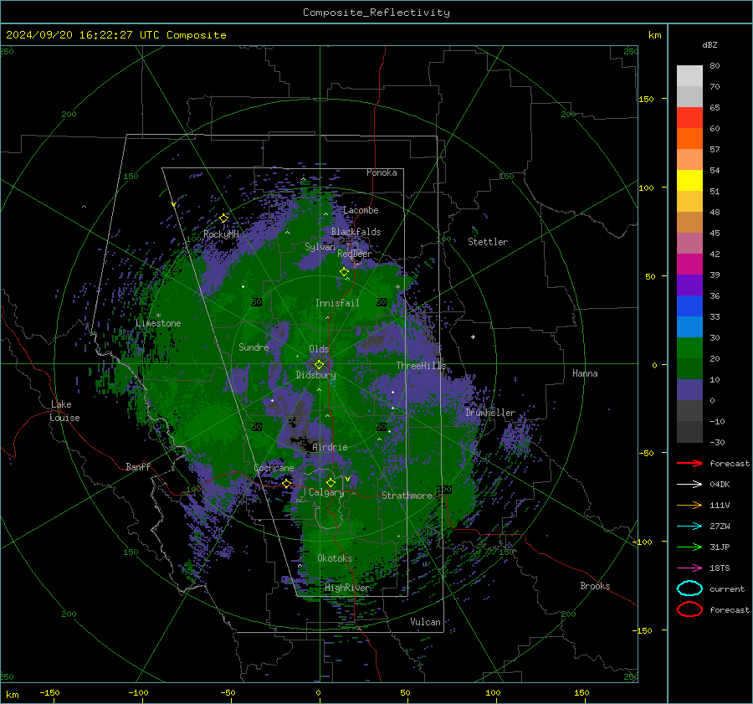
Task: Click the Limestone label
Action: click(x=158, y=323)
